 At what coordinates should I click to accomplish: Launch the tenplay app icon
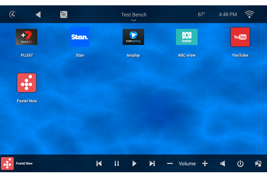point(133,37)
